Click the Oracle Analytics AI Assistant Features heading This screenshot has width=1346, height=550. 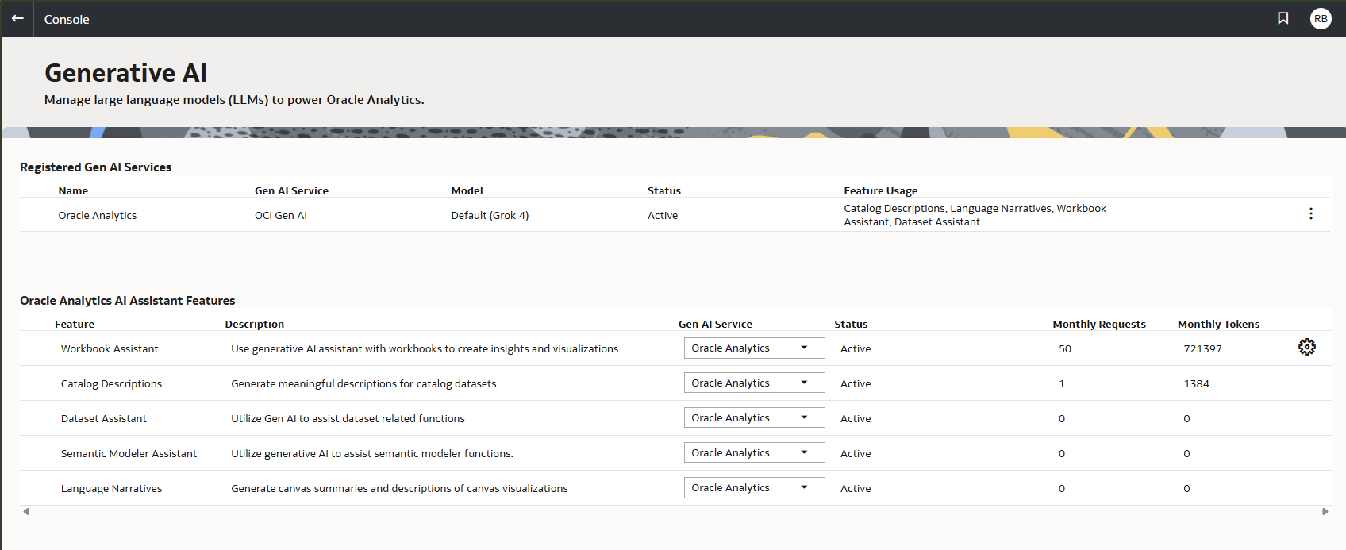click(127, 301)
